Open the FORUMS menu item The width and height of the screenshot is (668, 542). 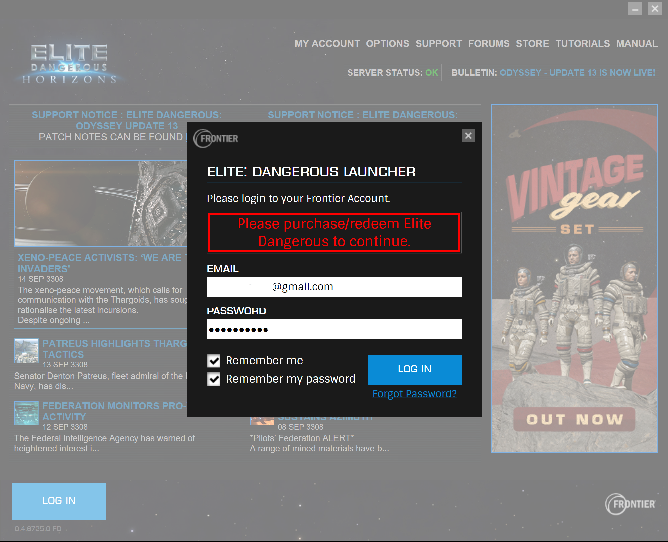[x=489, y=44]
